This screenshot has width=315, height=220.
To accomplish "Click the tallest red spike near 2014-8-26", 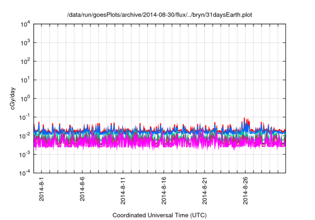I will coord(245,119).
